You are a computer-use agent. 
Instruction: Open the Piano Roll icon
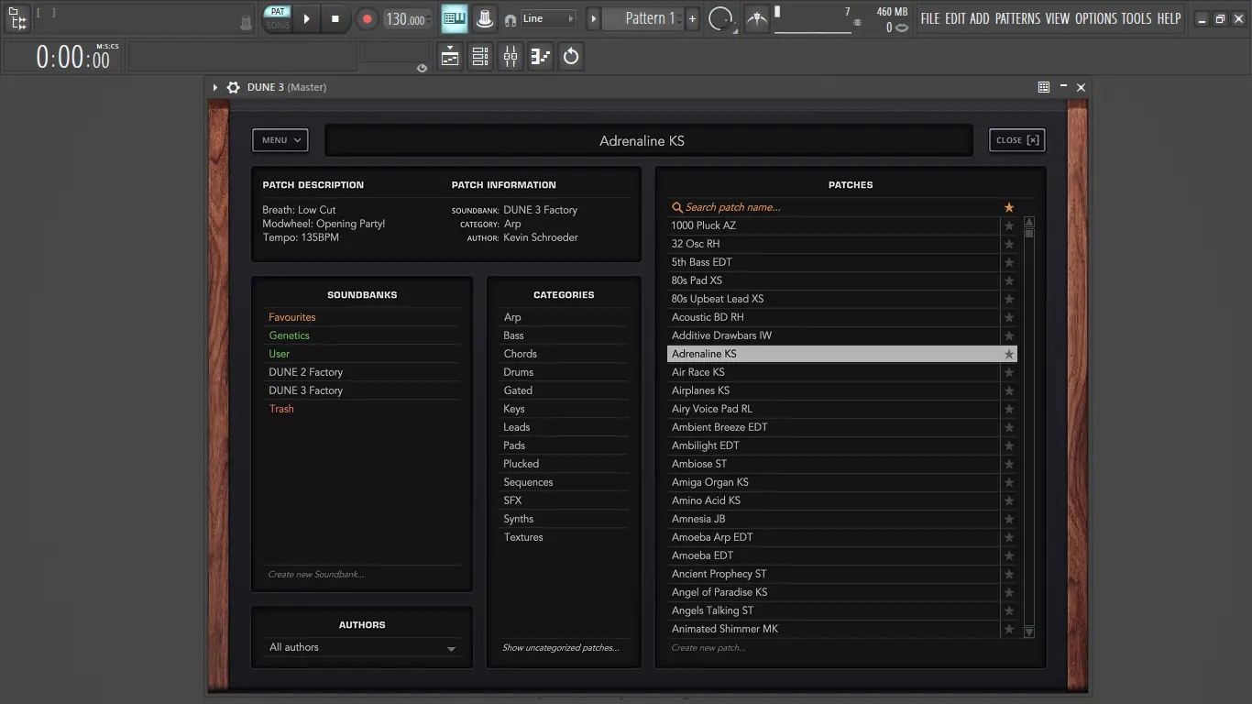coord(541,57)
